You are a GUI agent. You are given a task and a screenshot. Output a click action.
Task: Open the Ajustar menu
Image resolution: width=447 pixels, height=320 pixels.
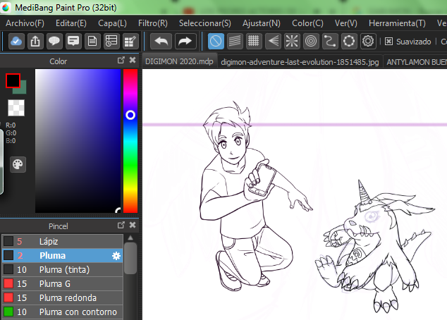click(x=262, y=23)
